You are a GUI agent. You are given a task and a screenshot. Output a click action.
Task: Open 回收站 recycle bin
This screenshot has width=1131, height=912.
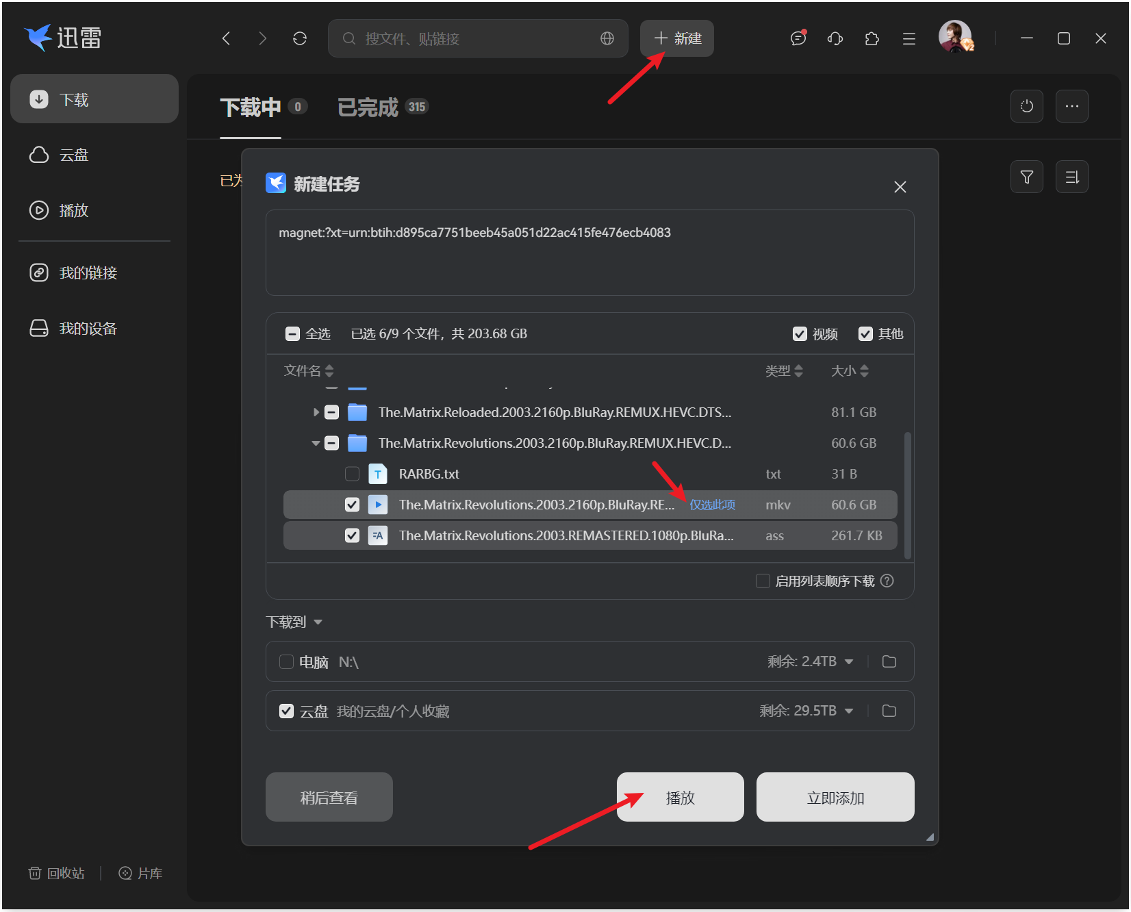(56, 873)
